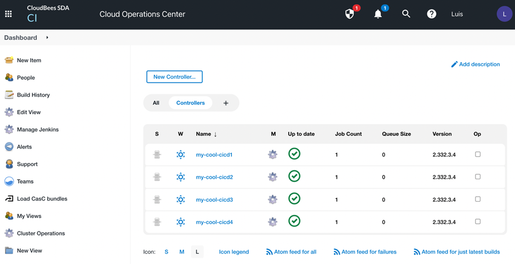Open the my-cool-cicd1 controller link
This screenshot has width=515, height=264.
pos(214,155)
